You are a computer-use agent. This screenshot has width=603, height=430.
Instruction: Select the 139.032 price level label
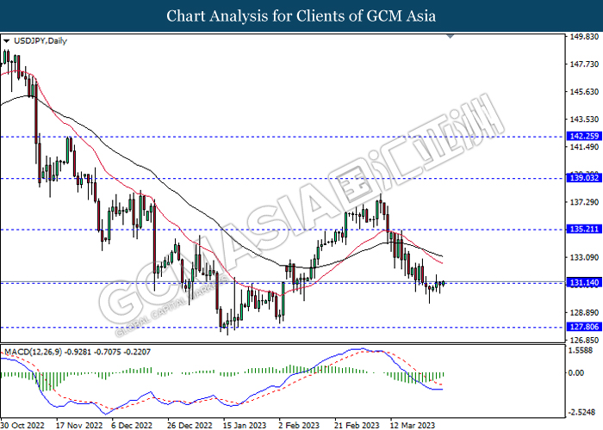[x=584, y=178]
